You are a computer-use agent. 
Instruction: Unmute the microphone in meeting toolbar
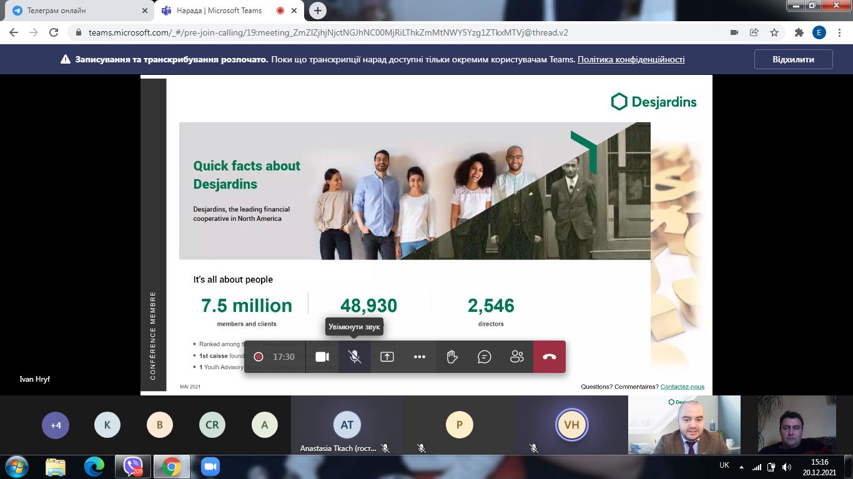click(x=355, y=357)
